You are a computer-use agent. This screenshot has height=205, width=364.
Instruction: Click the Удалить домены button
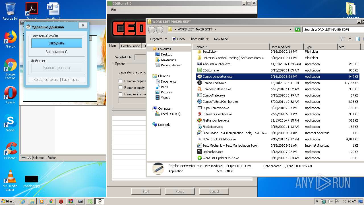(57, 68)
